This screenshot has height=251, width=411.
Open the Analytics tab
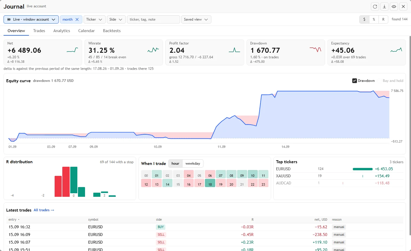tap(62, 31)
